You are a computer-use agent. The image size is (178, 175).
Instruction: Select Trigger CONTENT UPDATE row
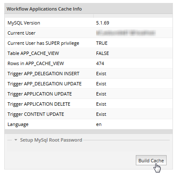(x=89, y=114)
